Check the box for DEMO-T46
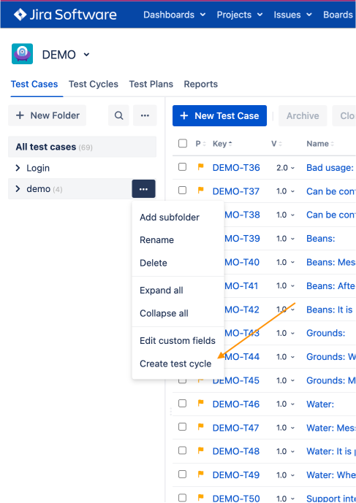This screenshot has width=356, height=503. [182, 403]
